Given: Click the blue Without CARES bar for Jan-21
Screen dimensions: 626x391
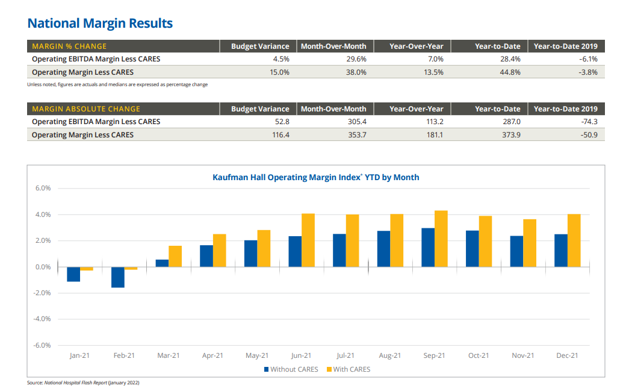Looking at the screenshot, I should click(x=73, y=274).
